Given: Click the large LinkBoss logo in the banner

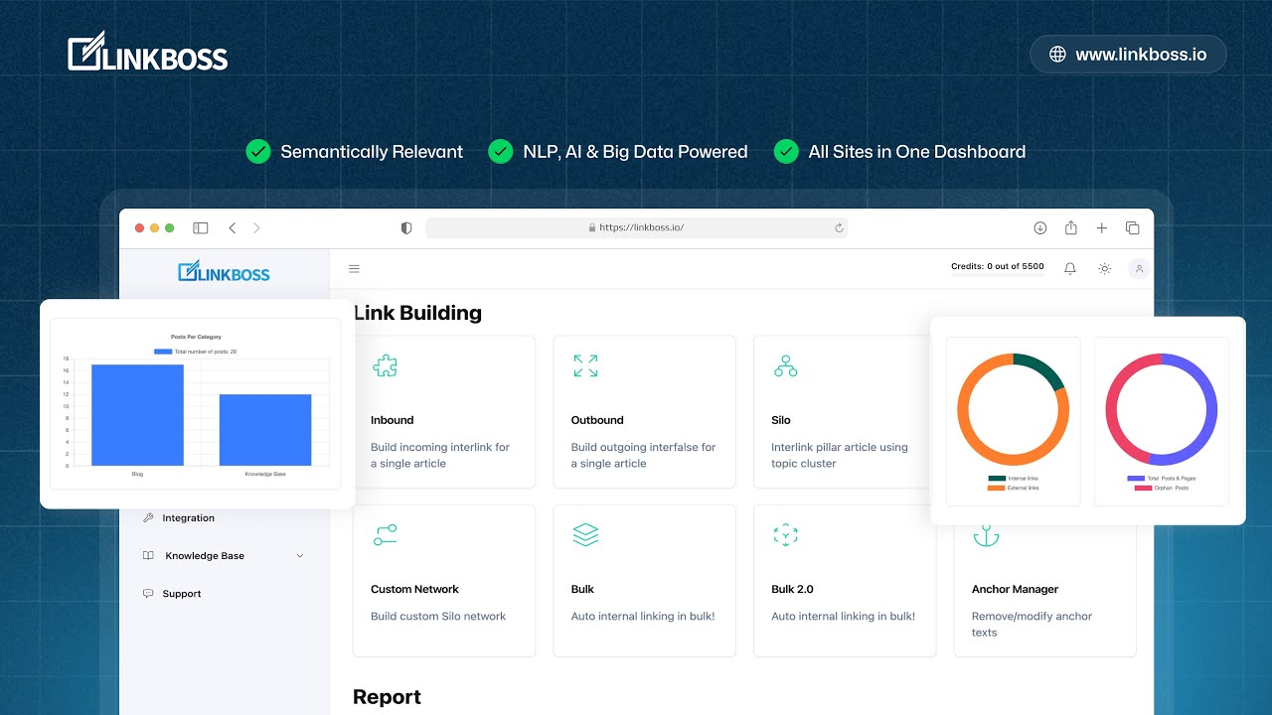Looking at the screenshot, I should coord(148,53).
